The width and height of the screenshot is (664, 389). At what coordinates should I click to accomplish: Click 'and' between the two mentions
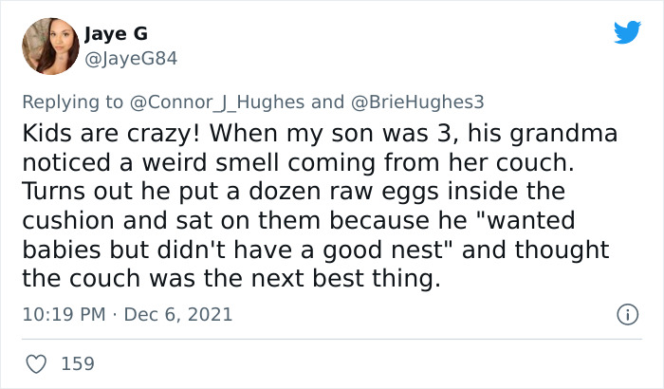[x=328, y=102]
